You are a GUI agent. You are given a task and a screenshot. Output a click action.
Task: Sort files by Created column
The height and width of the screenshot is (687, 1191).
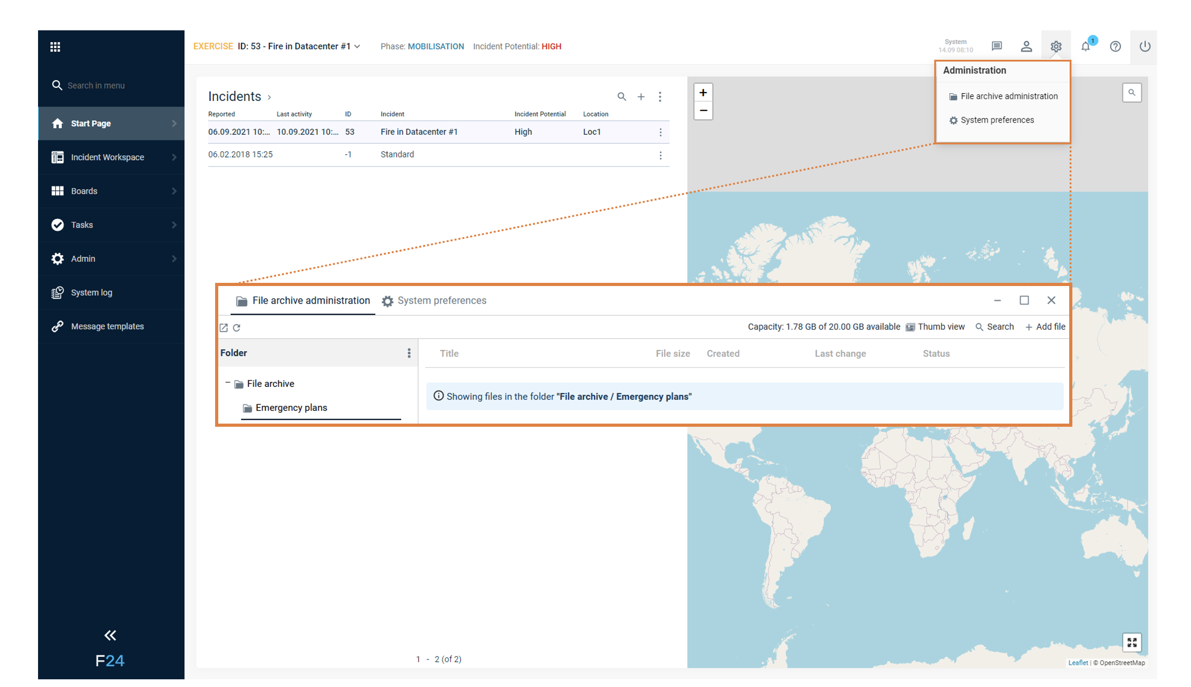click(x=723, y=353)
